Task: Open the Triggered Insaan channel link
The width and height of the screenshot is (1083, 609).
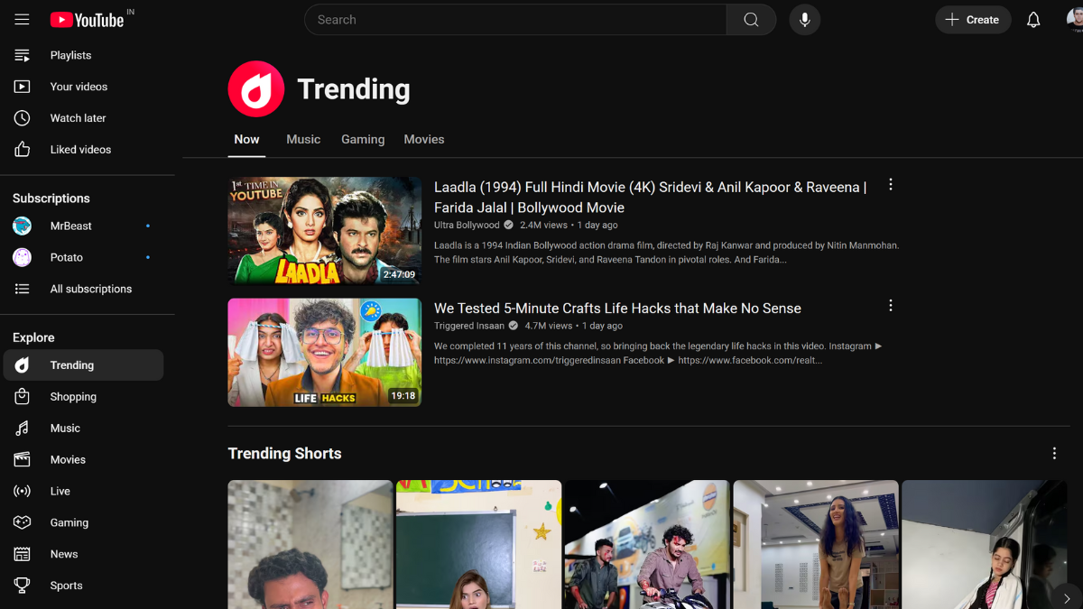Action: 467,326
